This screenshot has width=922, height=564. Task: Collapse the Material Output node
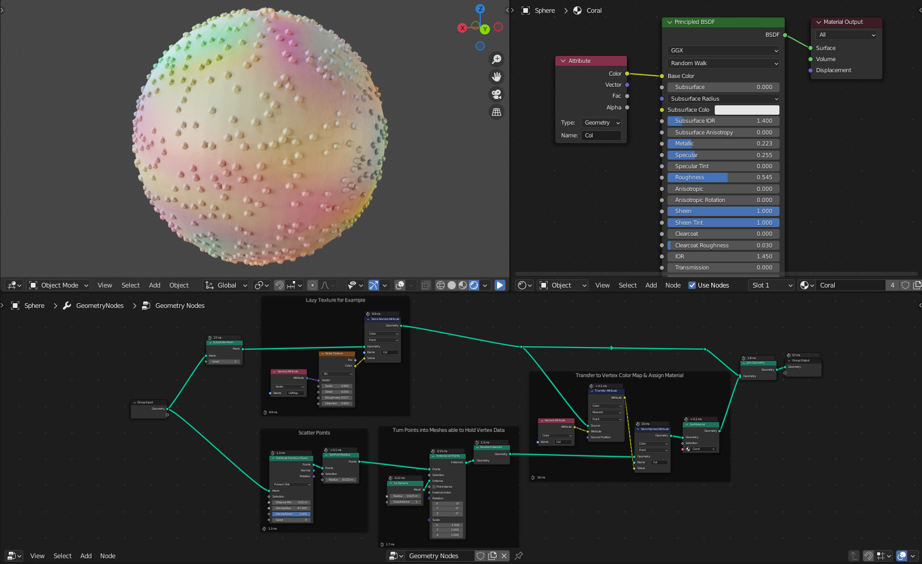(818, 22)
